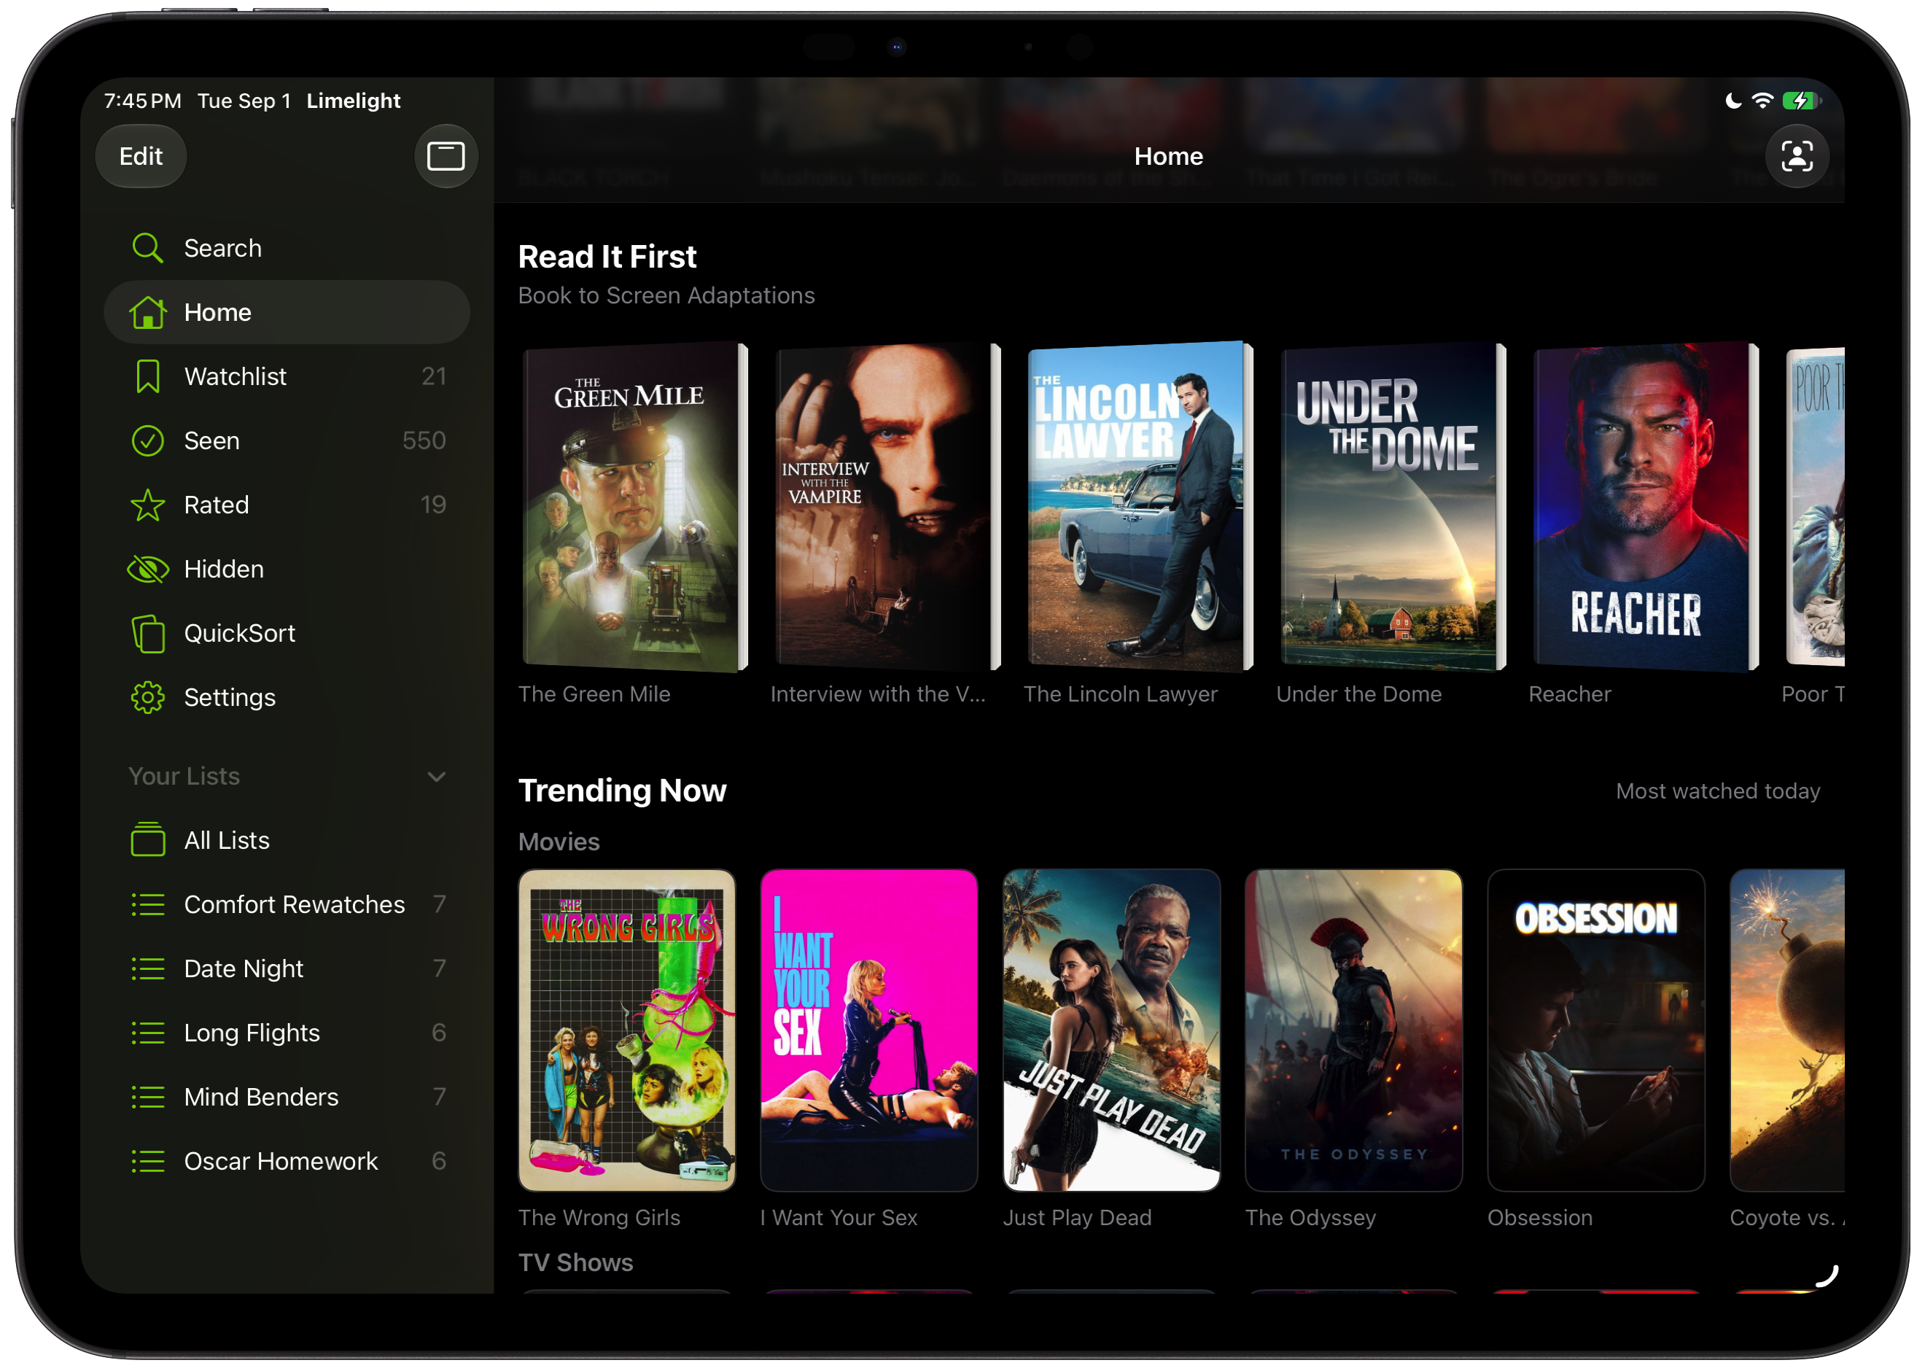Toggle the sidebar with the panel button
This screenshot has width=1925, height=1371.
tap(446, 156)
